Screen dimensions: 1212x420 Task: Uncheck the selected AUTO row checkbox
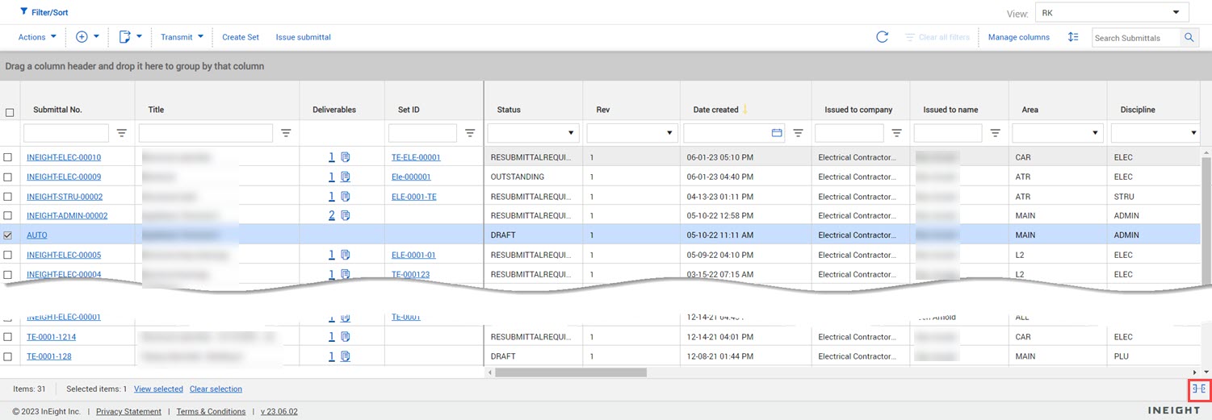pyautogui.click(x=8, y=235)
